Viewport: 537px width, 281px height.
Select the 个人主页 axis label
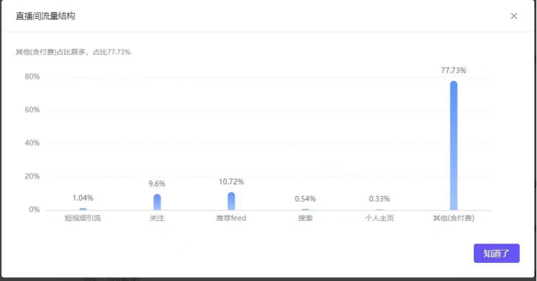(x=379, y=218)
